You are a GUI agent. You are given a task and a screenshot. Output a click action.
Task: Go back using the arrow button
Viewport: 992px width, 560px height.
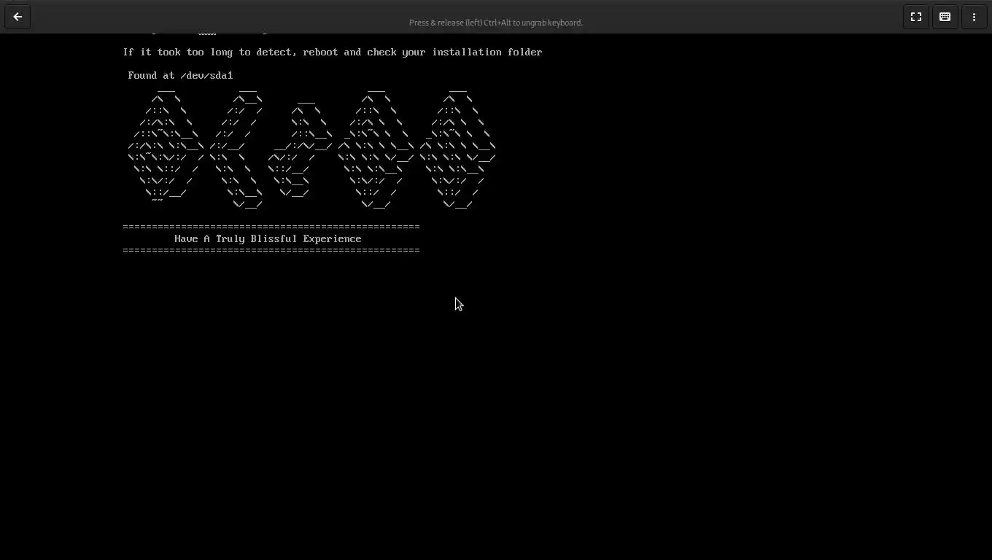click(18, 17)
